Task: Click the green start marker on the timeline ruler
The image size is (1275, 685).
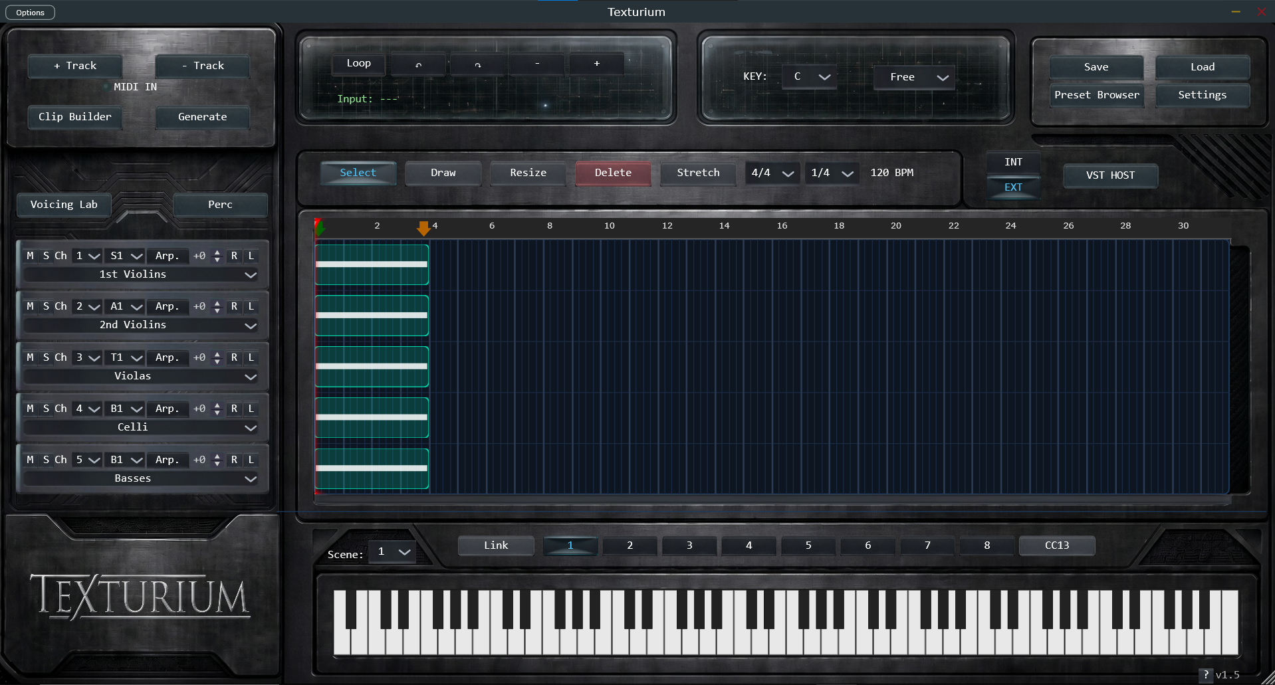Action: click(x=319, y=228)
